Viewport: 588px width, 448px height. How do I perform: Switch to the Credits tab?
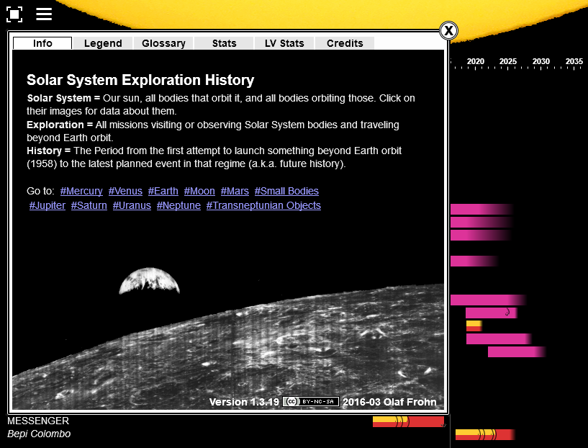point(344,43)
